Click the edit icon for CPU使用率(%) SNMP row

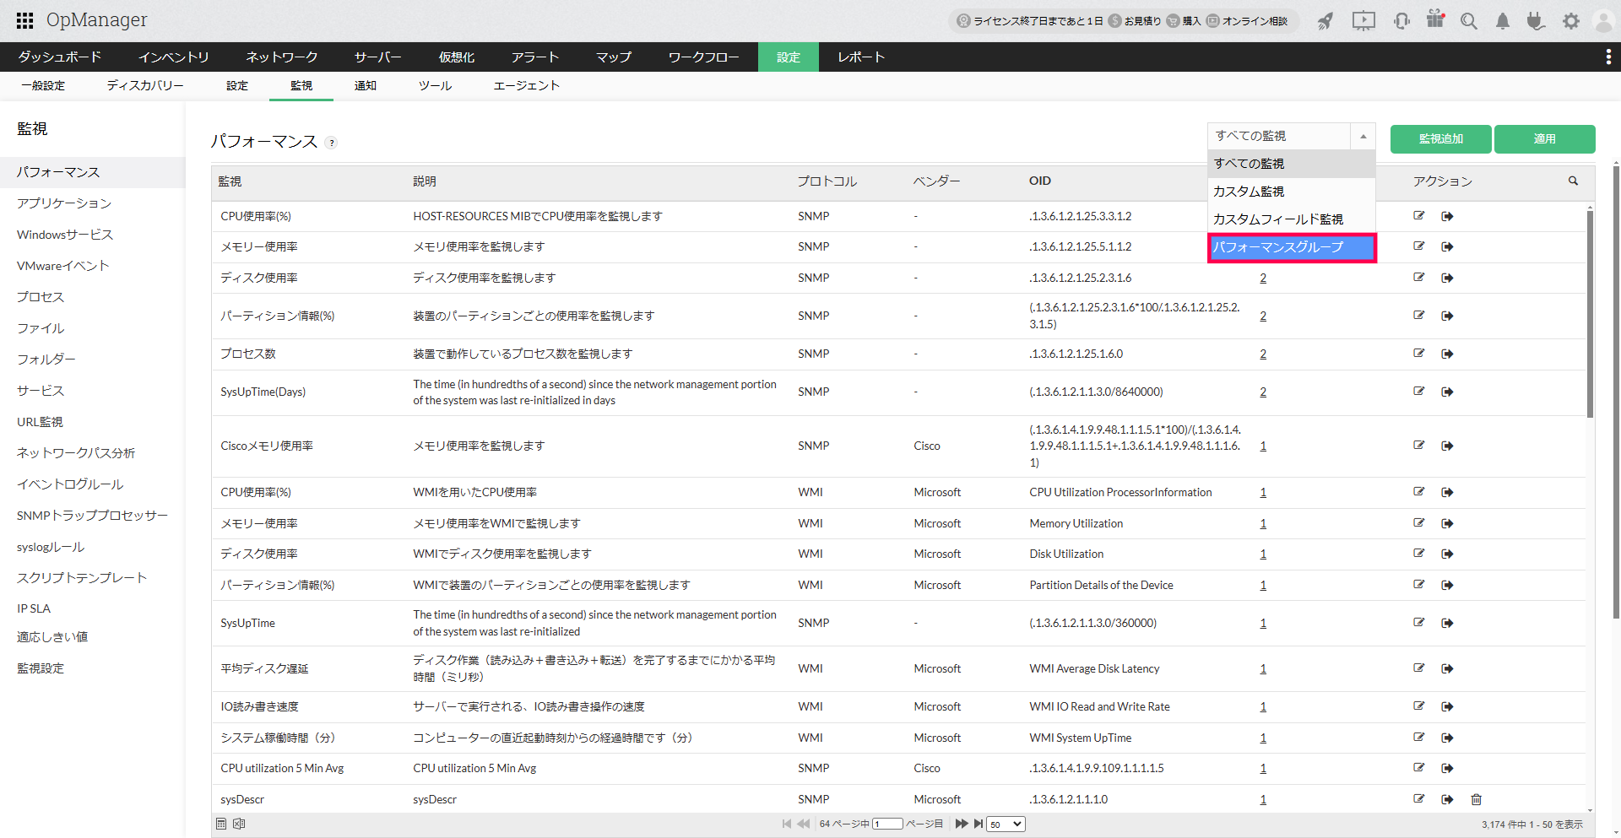click(1419, 216)
